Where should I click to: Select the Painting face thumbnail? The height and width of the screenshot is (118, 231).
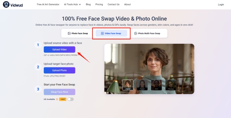[x=171, y=85]
